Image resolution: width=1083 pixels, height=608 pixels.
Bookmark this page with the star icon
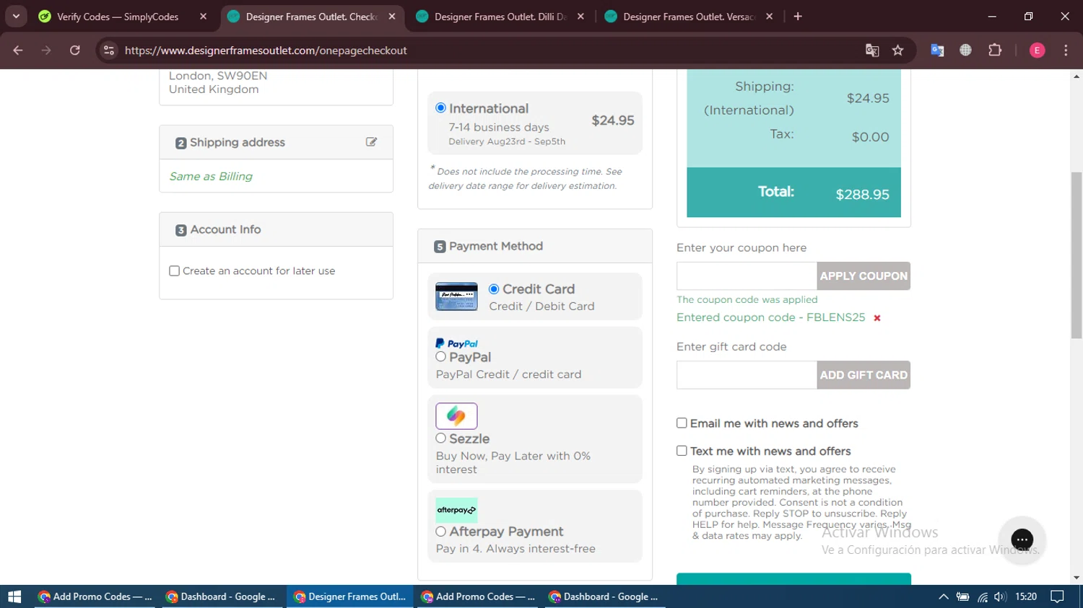897,50
